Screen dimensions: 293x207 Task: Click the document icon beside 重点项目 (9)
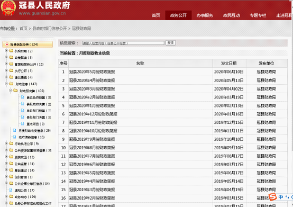[x=23, y=123]
